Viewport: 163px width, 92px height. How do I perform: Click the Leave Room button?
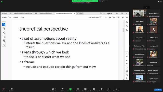tap(158, 90)
